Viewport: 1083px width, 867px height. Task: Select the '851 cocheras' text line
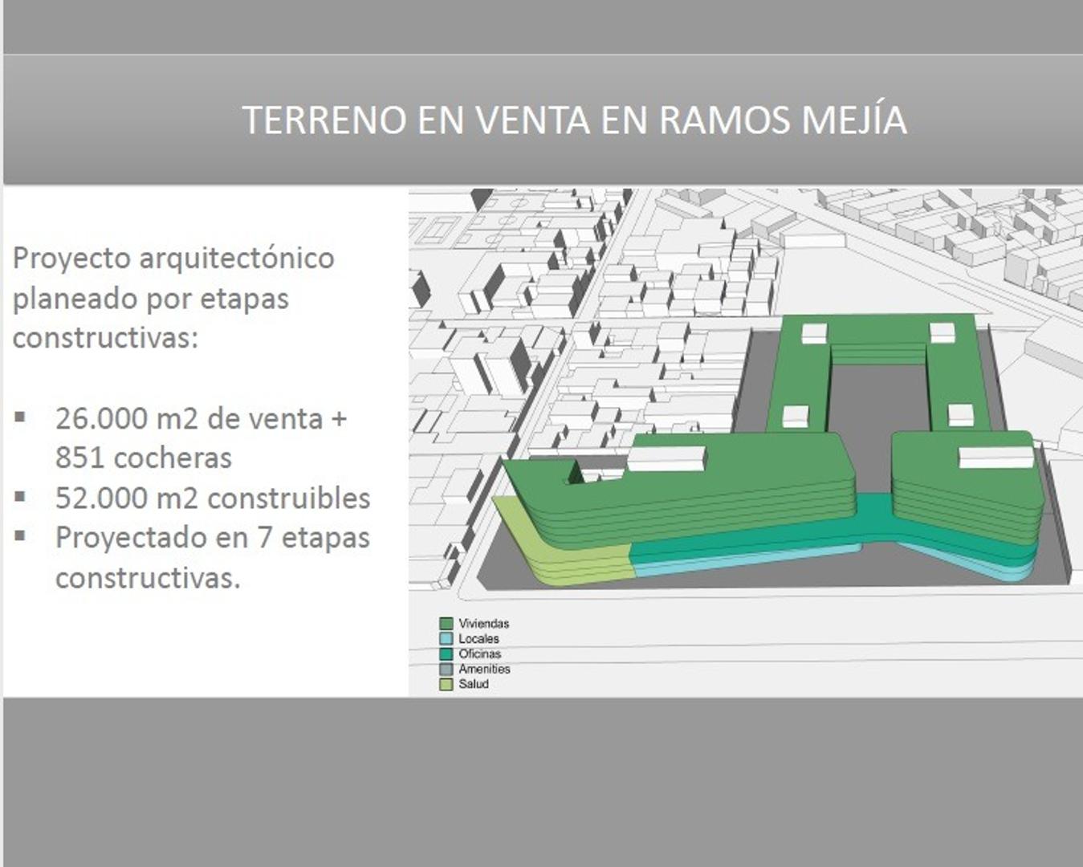[144, 458]
